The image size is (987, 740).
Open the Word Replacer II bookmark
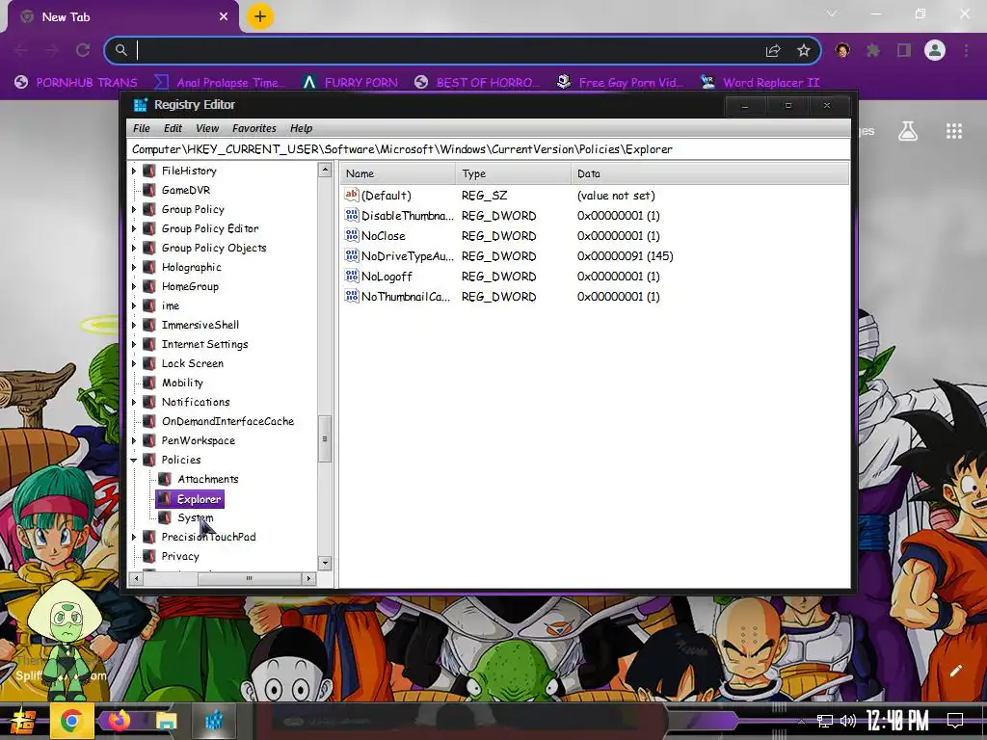[760, 83]
